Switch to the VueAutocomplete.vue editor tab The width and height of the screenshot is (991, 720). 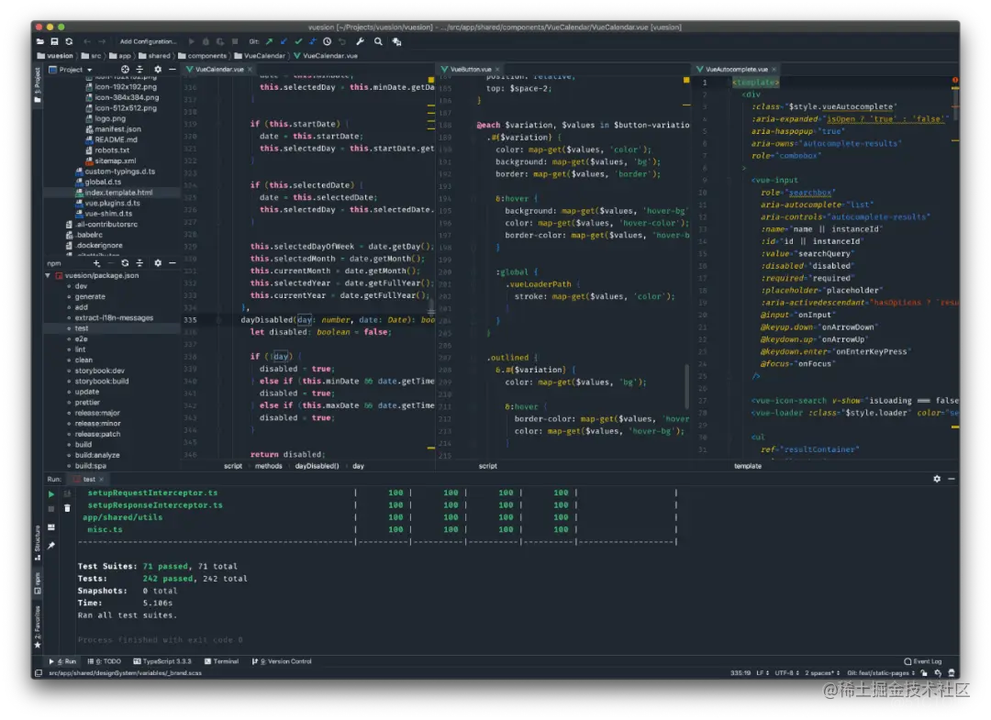coord(737,70)
